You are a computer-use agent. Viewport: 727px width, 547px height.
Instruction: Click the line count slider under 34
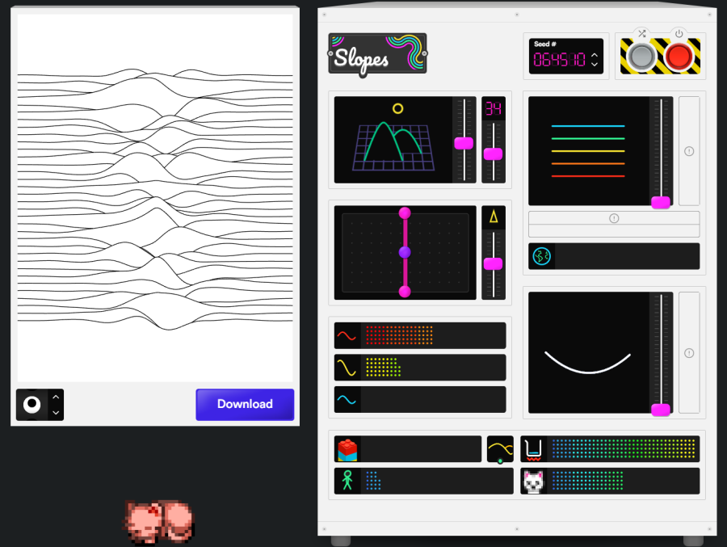[493, 154]
